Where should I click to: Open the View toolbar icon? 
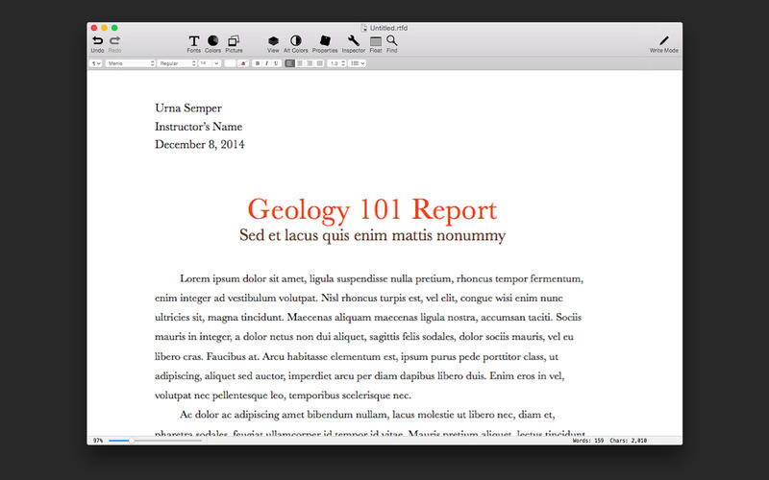coord(273,40)
